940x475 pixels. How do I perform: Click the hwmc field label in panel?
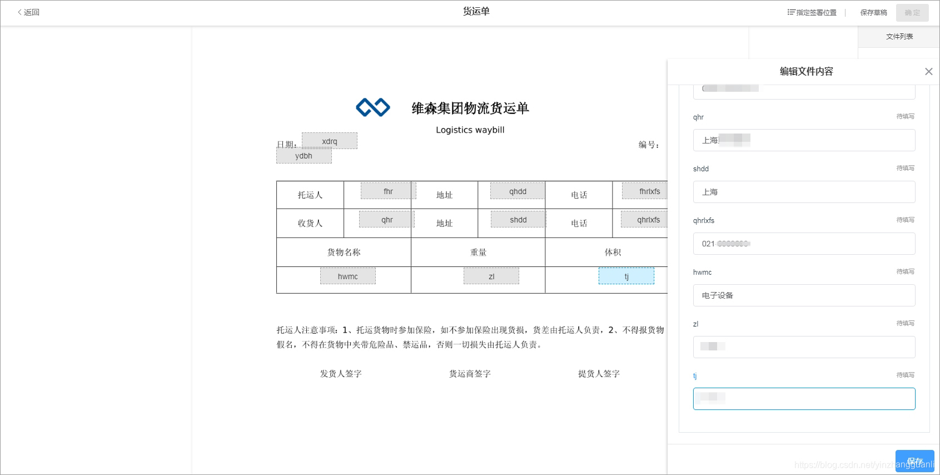click(x=702, y=272)
